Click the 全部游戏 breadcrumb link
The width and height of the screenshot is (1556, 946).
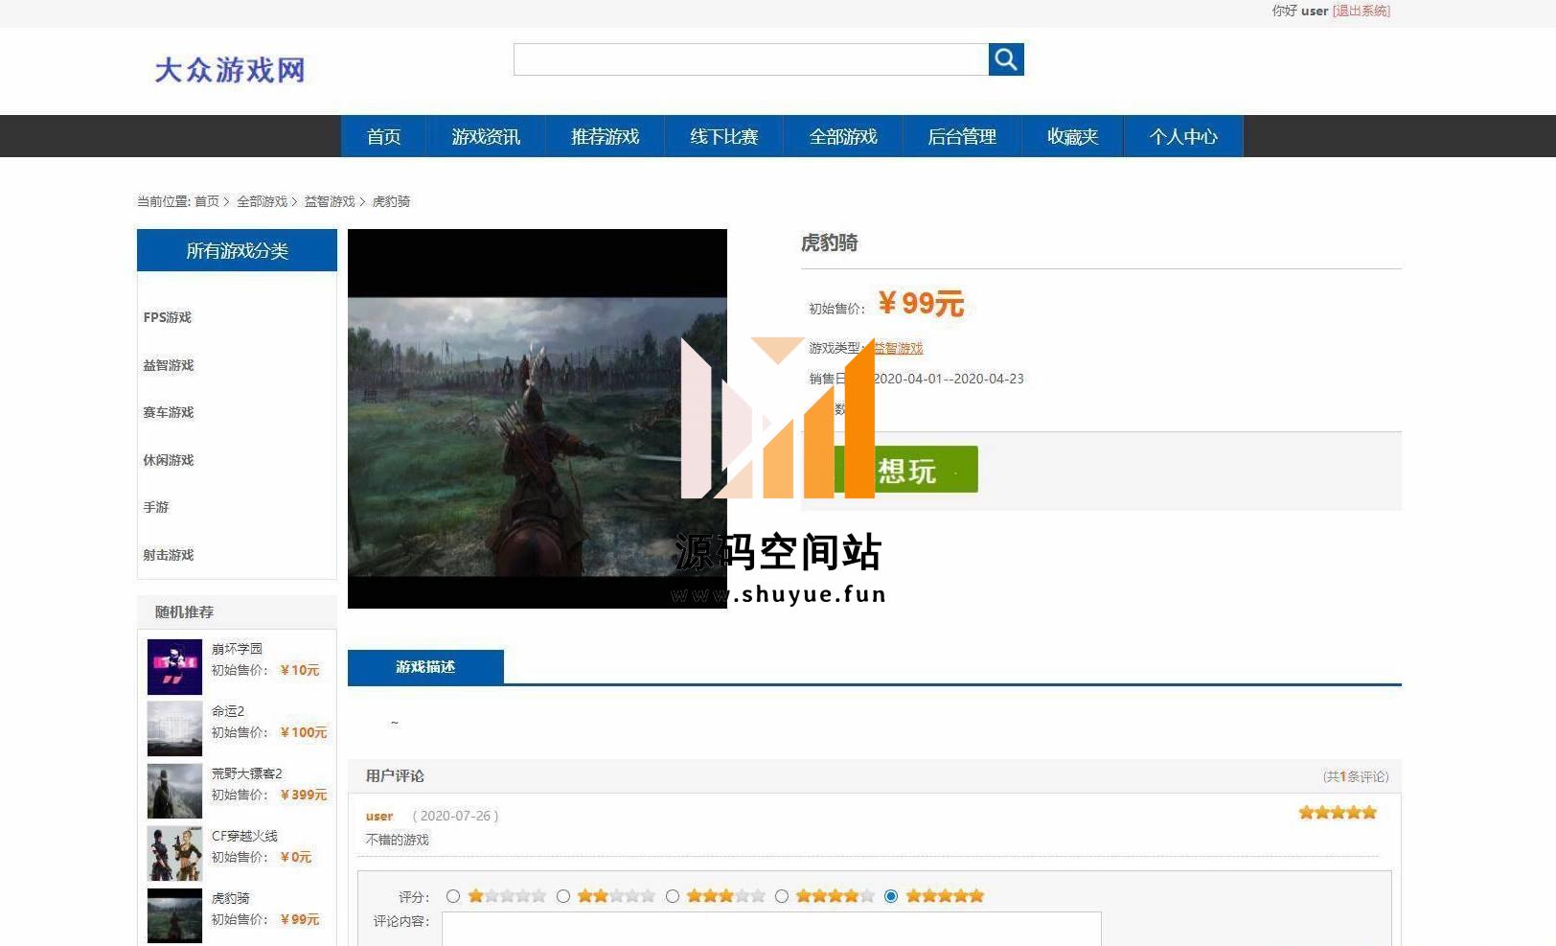tap(262, 201)
